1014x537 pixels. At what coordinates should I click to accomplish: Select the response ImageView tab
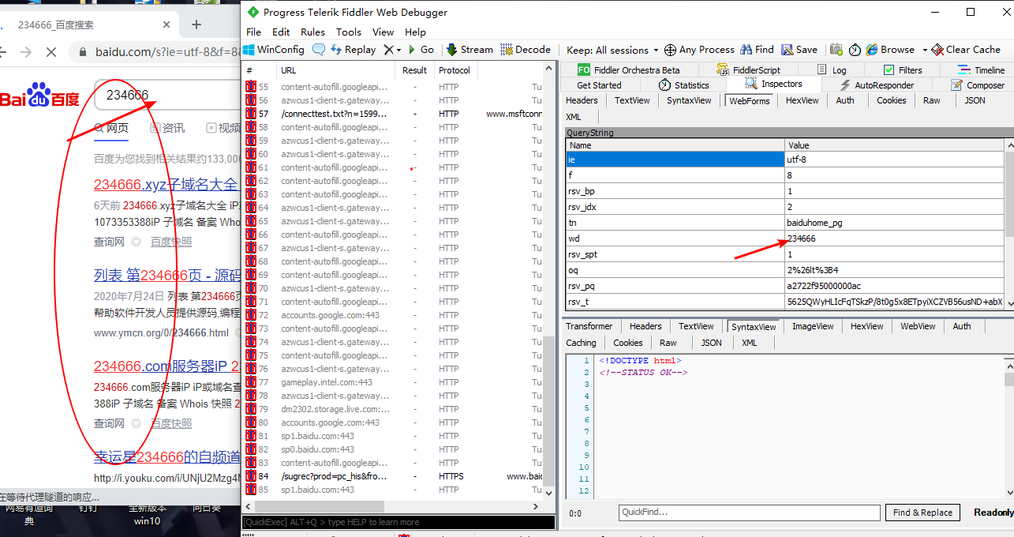(x=812, y=326)
